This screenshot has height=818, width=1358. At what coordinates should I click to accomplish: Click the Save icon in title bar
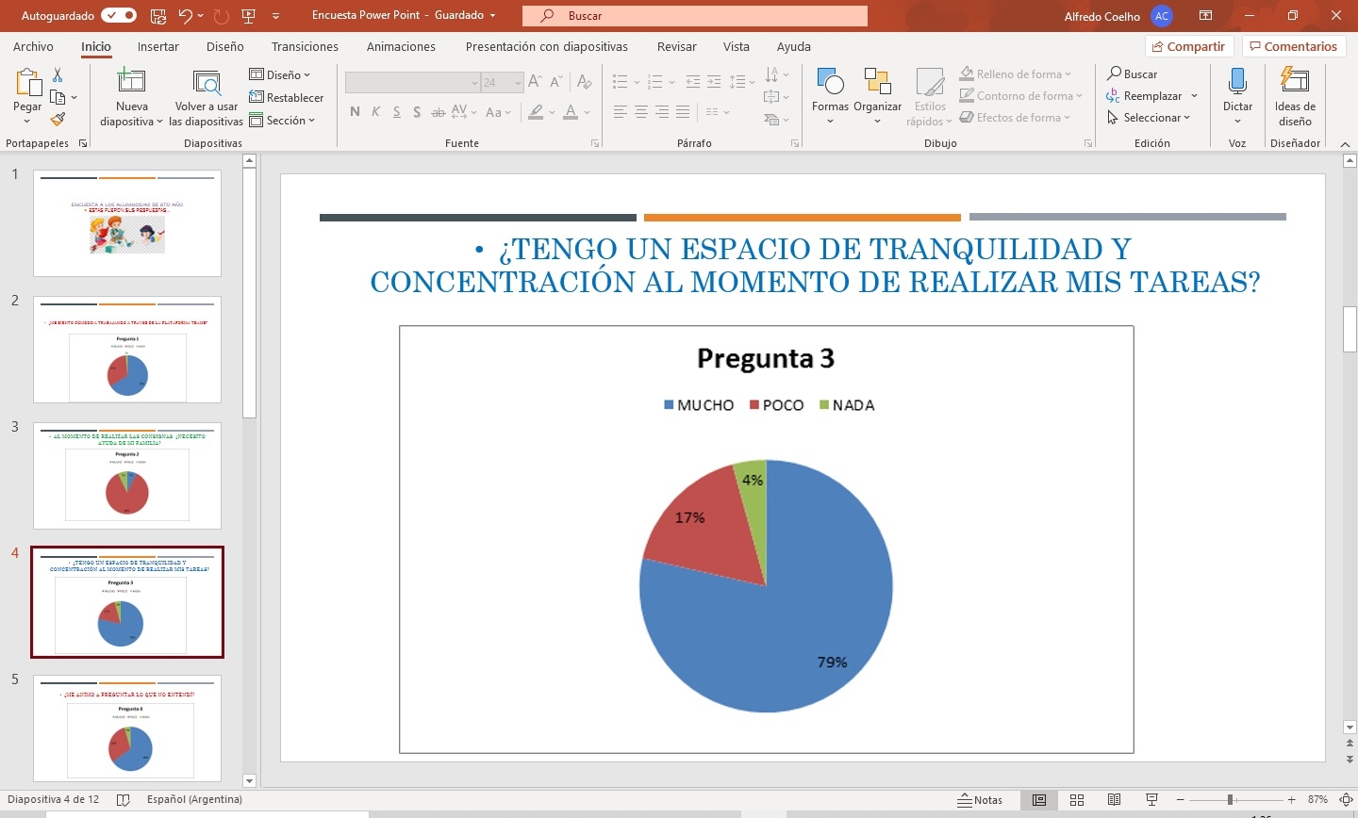click(157, 16)
